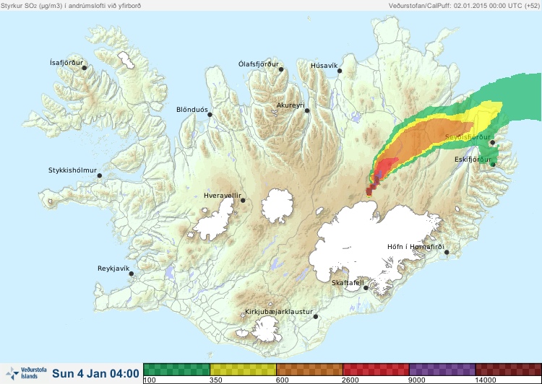Click the red 2600 legend swatch
Screen dimensions: 542x384
click(x=376, y=369)
